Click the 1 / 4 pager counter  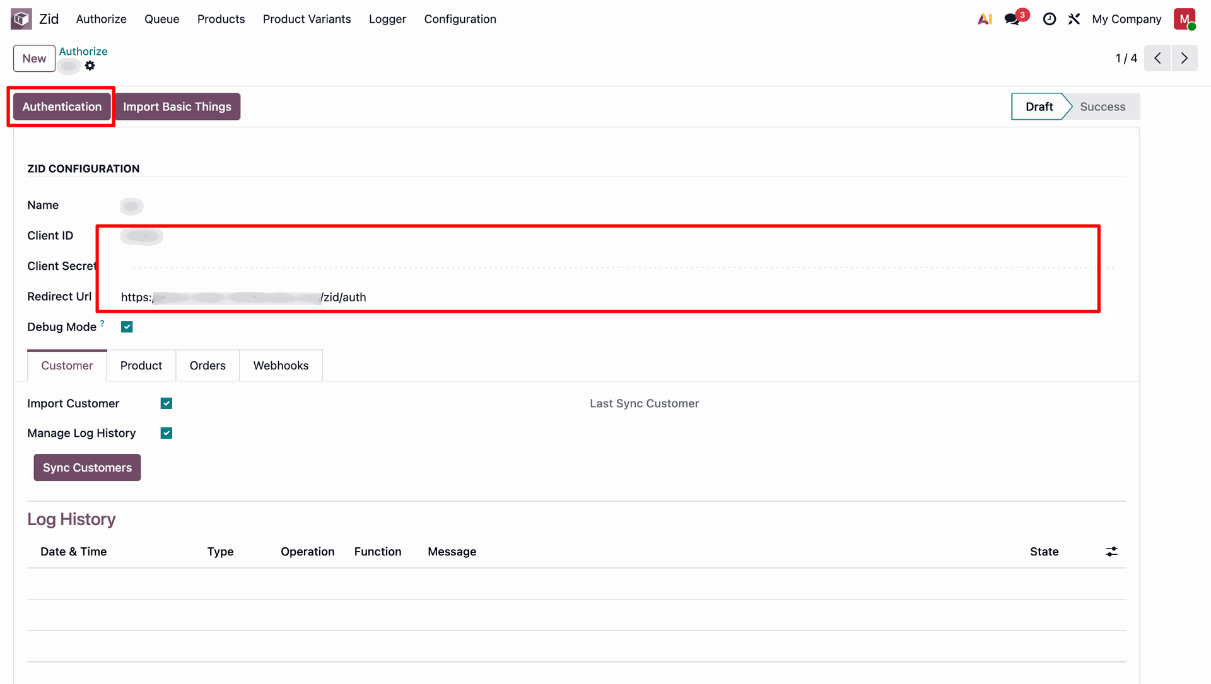1126,58
